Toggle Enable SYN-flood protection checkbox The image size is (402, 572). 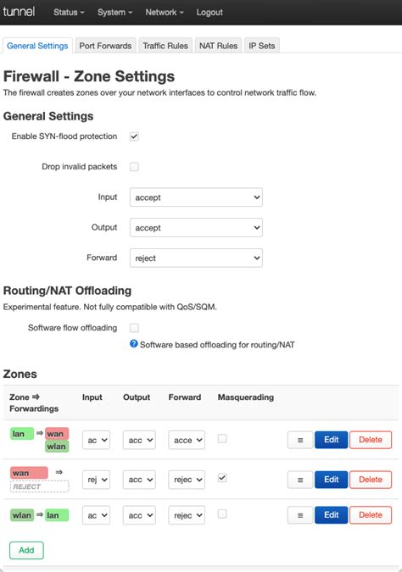pos(134,136)
